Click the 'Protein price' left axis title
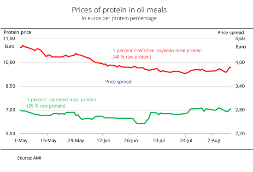 click(17, 32)
